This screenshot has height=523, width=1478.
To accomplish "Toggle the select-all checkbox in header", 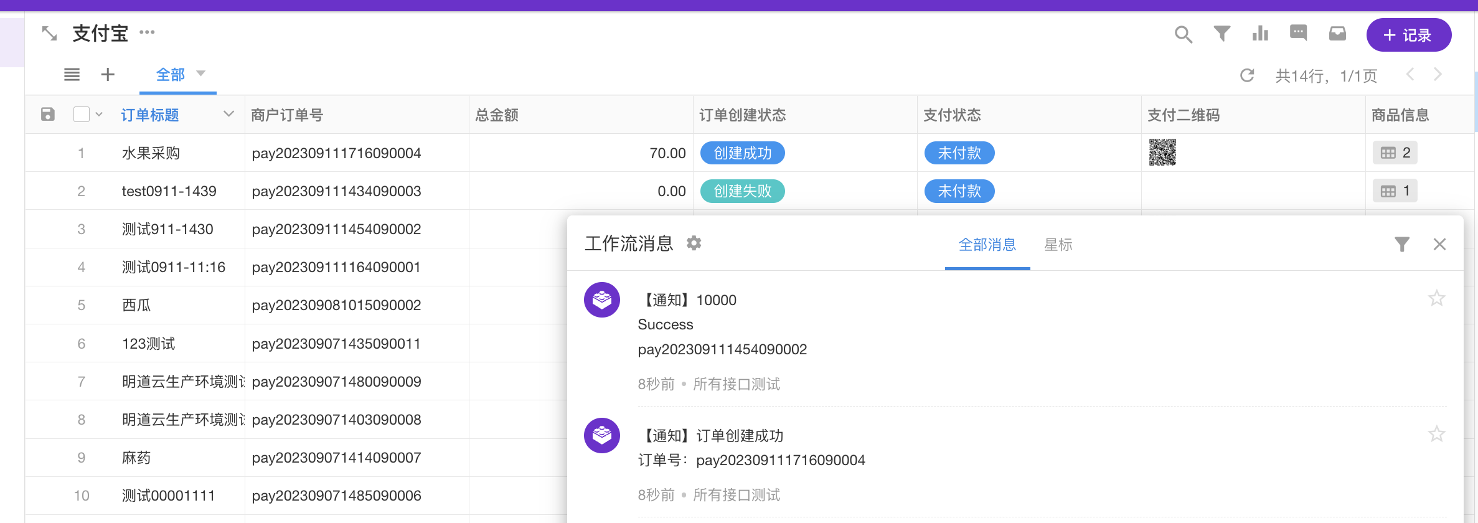I will [x=82, y=115].
